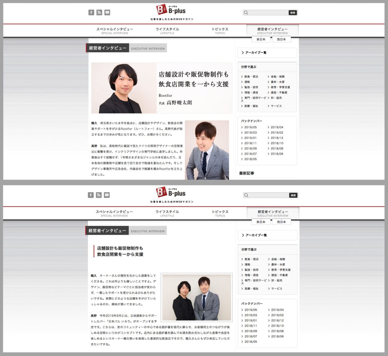Click the mail envelope icon in the lower page header
Screen dimensions: 388x356
[x=107, y=195]
